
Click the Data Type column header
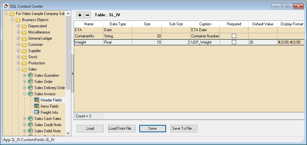click(x=117, y=24)
